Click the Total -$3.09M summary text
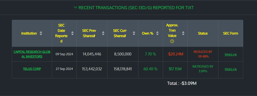Screen dimensions: 257x96 [182, 84]
